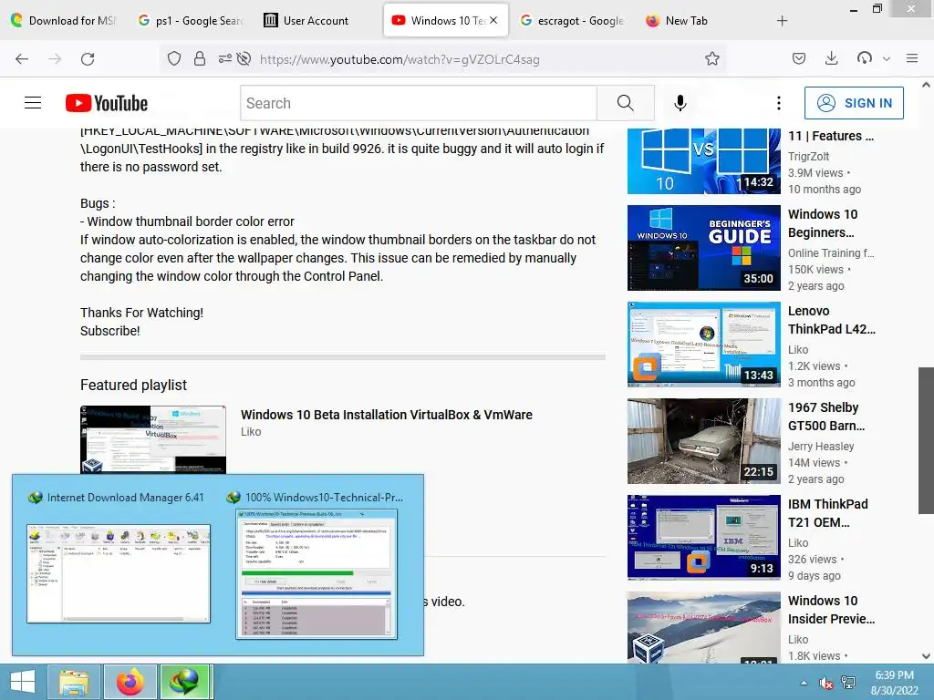
Task: Expand the extension dropdown chevron in toolbar
Action: click(887, 59)
